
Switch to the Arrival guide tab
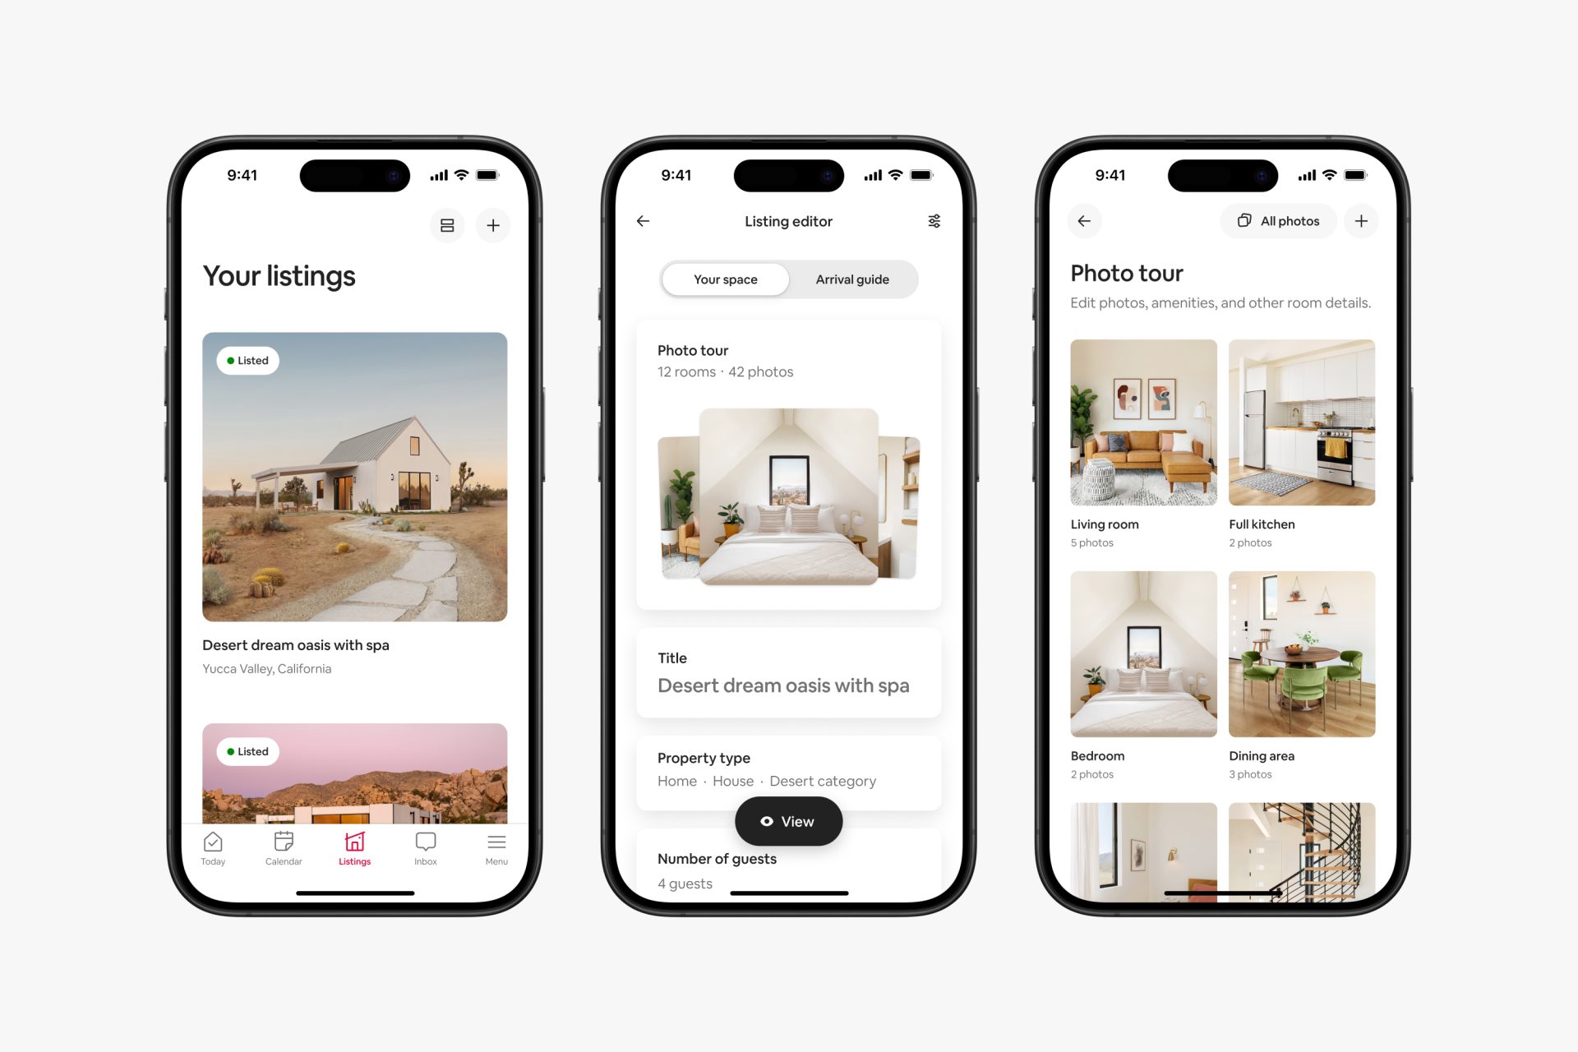851,279
